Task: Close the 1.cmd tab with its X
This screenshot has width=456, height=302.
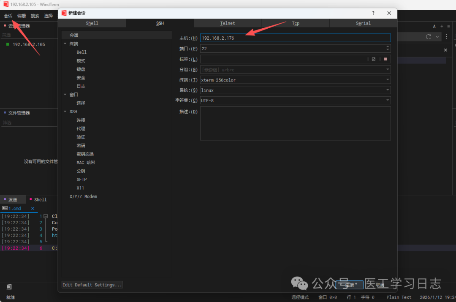Action: tap(33, 209)
